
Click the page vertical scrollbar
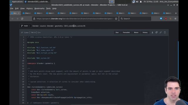[x=178, y=60]
